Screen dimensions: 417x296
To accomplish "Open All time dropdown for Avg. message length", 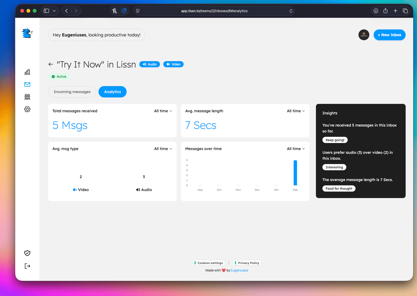I will (x=296, y=111).
